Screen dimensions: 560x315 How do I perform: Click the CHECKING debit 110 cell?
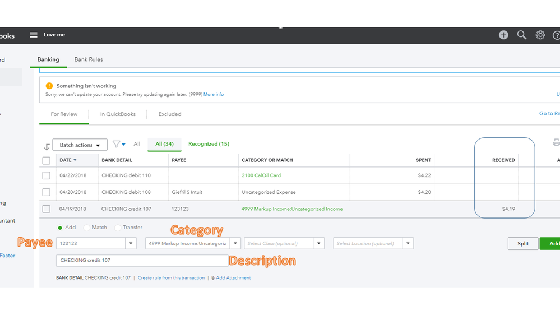[x=126, y=175]
